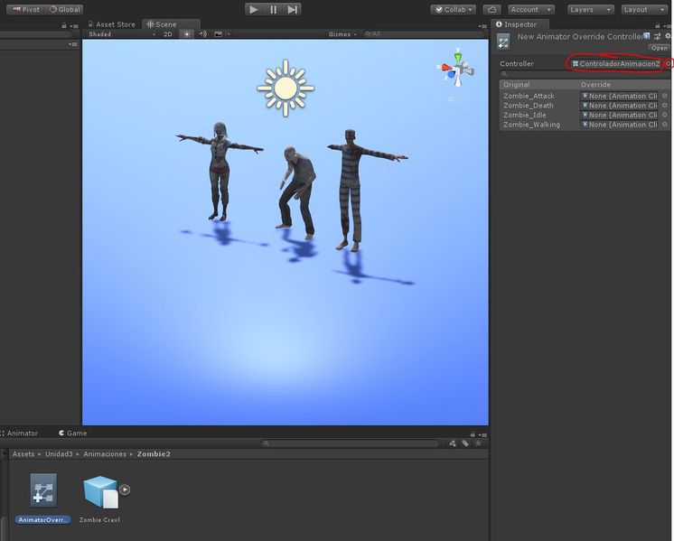Select the Zombie_Attack original clip label

529,96
